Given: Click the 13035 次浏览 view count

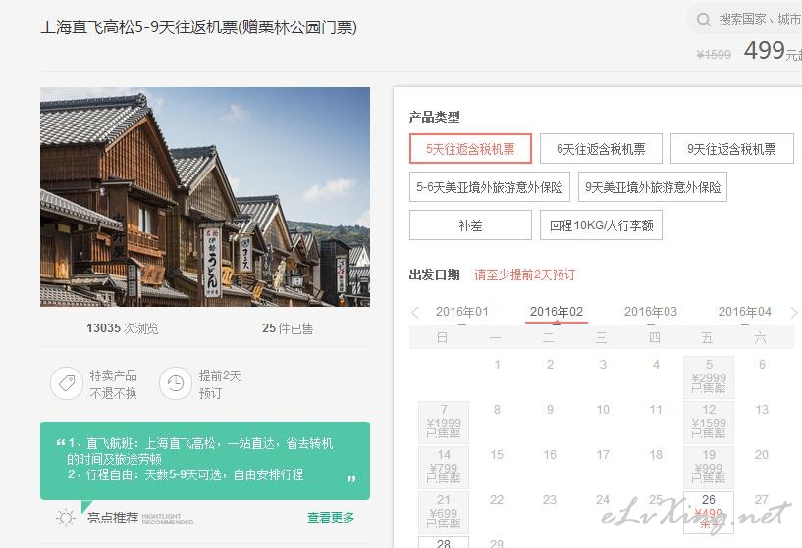Looking at the screenshot, I should tap(123, 327).
